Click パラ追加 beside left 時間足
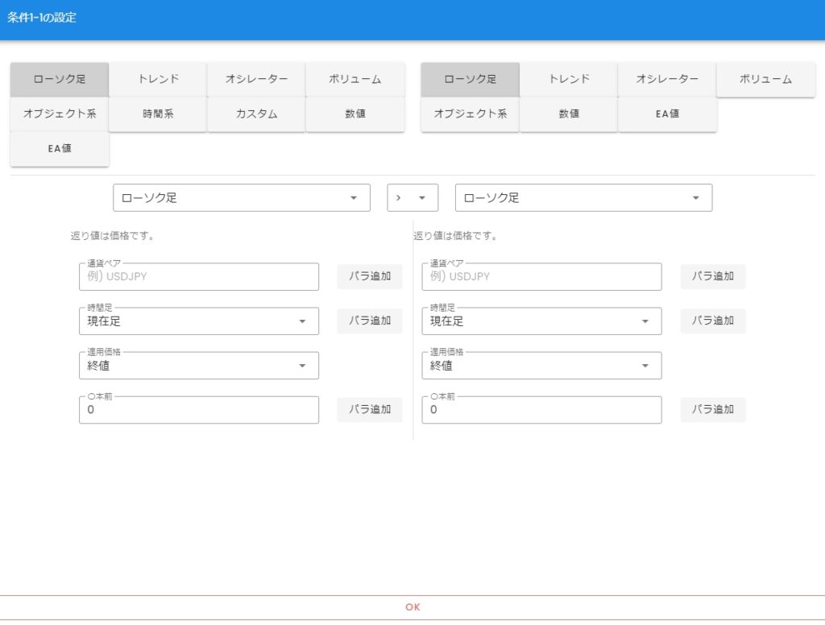This screenshot has width=825, height=625. pyautogui.click(x=370, y=321)
